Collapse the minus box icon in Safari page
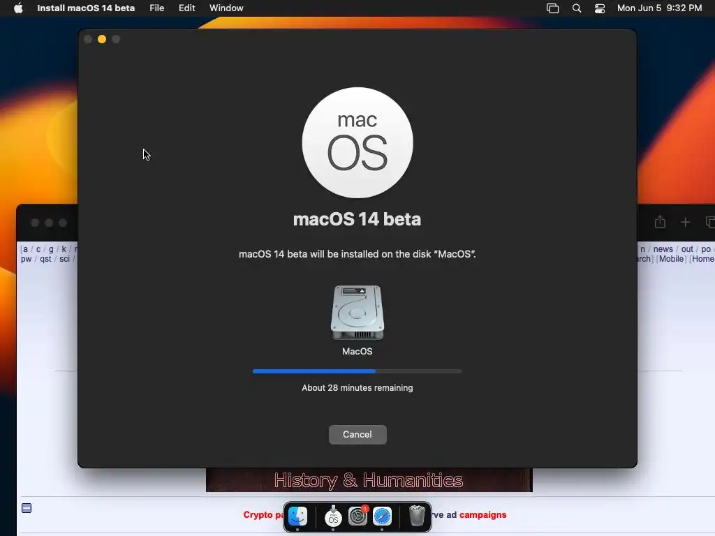Image resolution: width=715 pixels, height=536 pixels. click(27, 508)
